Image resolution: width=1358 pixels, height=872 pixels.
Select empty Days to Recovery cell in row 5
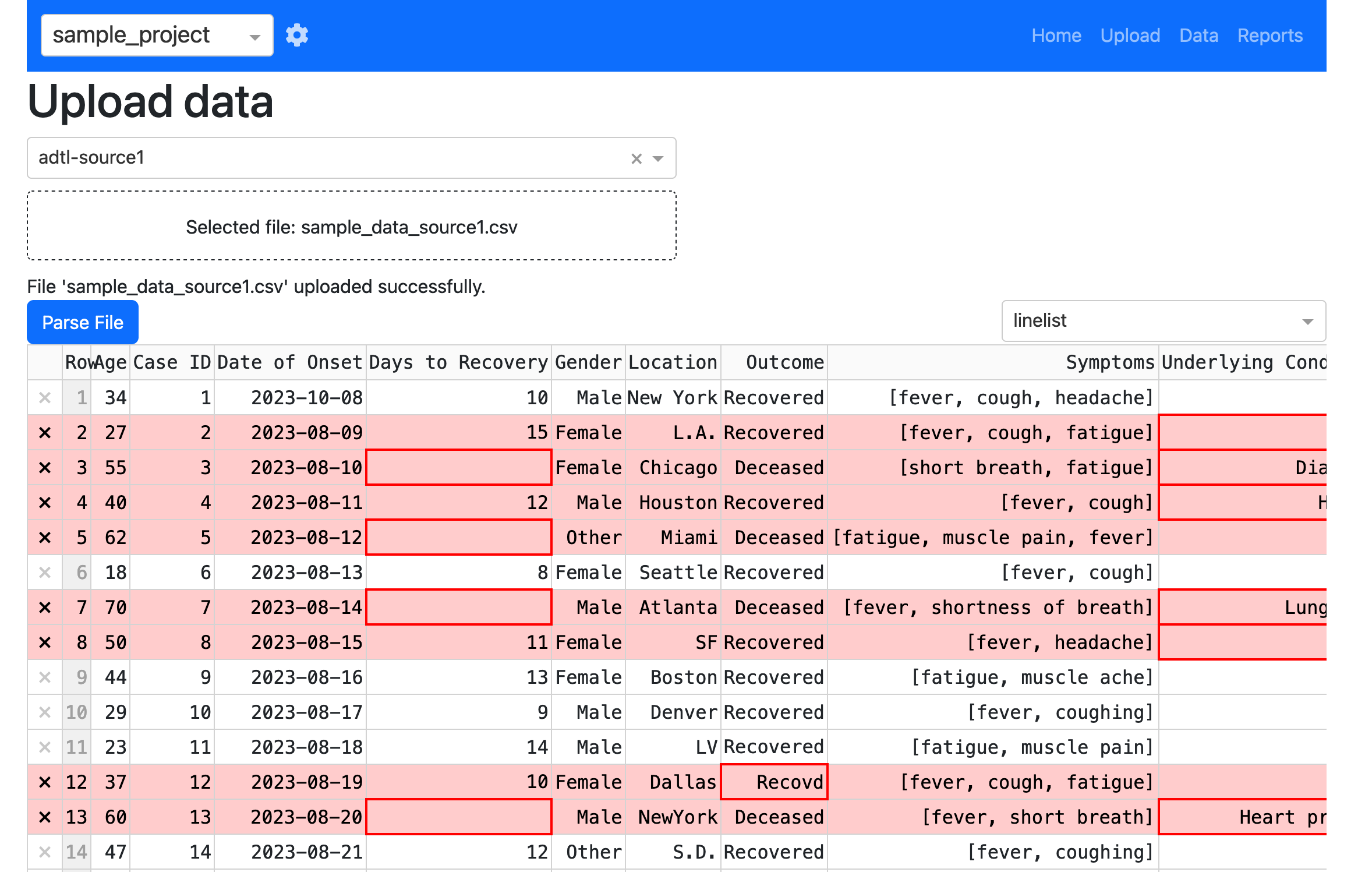click(459, 538)
